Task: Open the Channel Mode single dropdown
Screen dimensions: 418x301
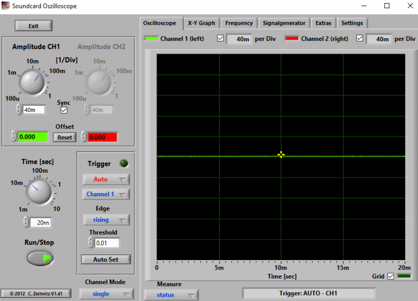Action: [107, 294]
